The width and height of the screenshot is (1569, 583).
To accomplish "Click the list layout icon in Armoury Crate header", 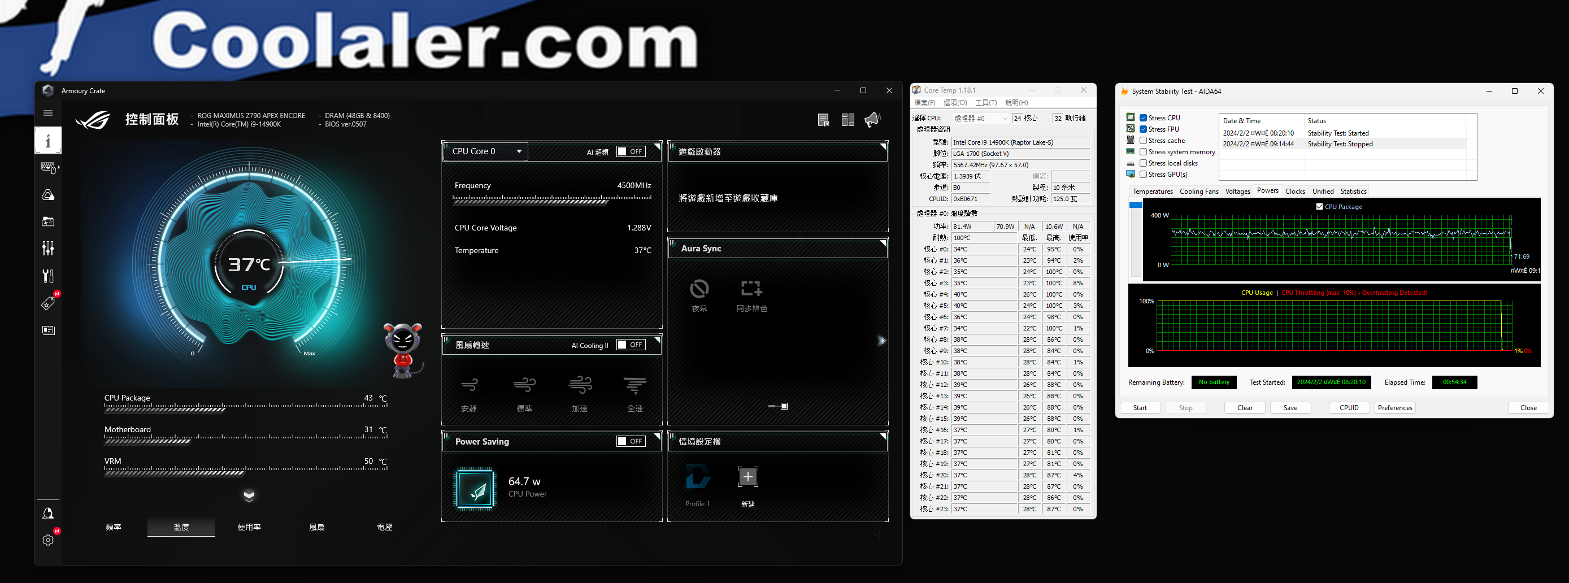I will [x=823, y=120].
